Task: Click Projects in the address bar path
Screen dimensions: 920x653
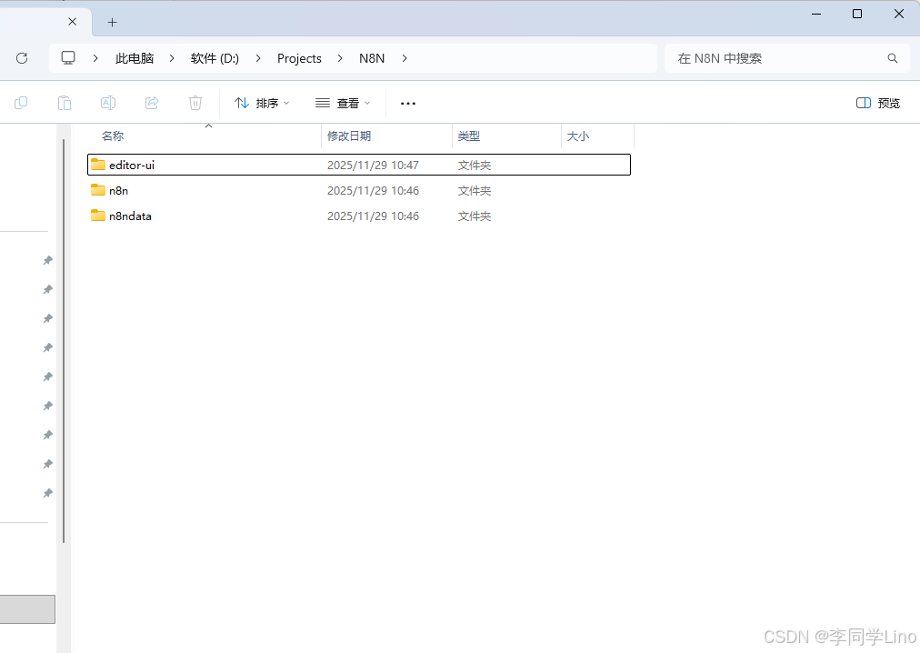Action: tap(299, 57)
